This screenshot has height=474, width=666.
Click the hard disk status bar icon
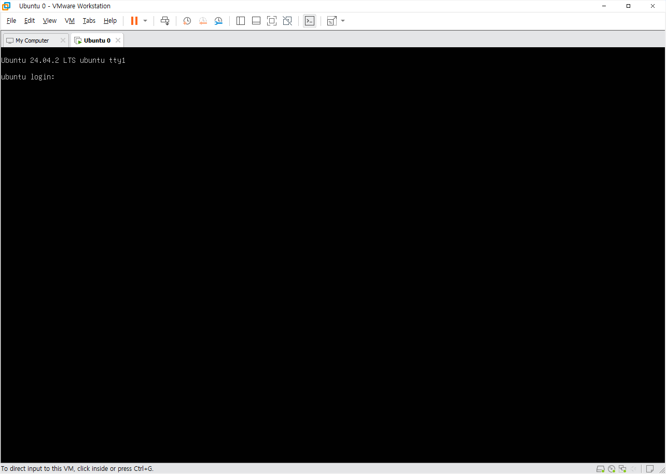pyautogui.click(x=601, y=469)
